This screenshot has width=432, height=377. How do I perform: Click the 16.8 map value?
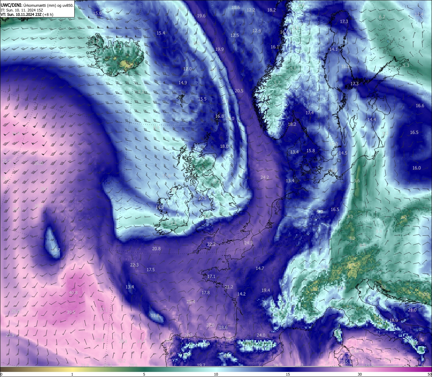click(219, 116)
